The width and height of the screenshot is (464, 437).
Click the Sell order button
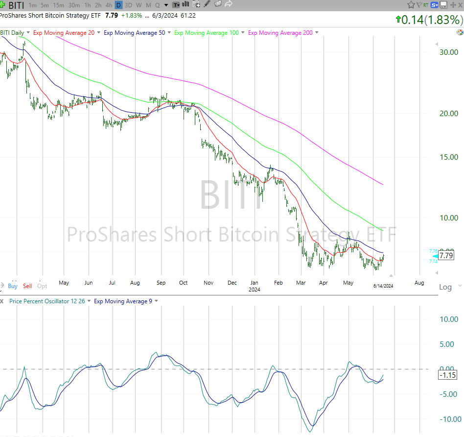pyautogui.click(x=27, y=286)
